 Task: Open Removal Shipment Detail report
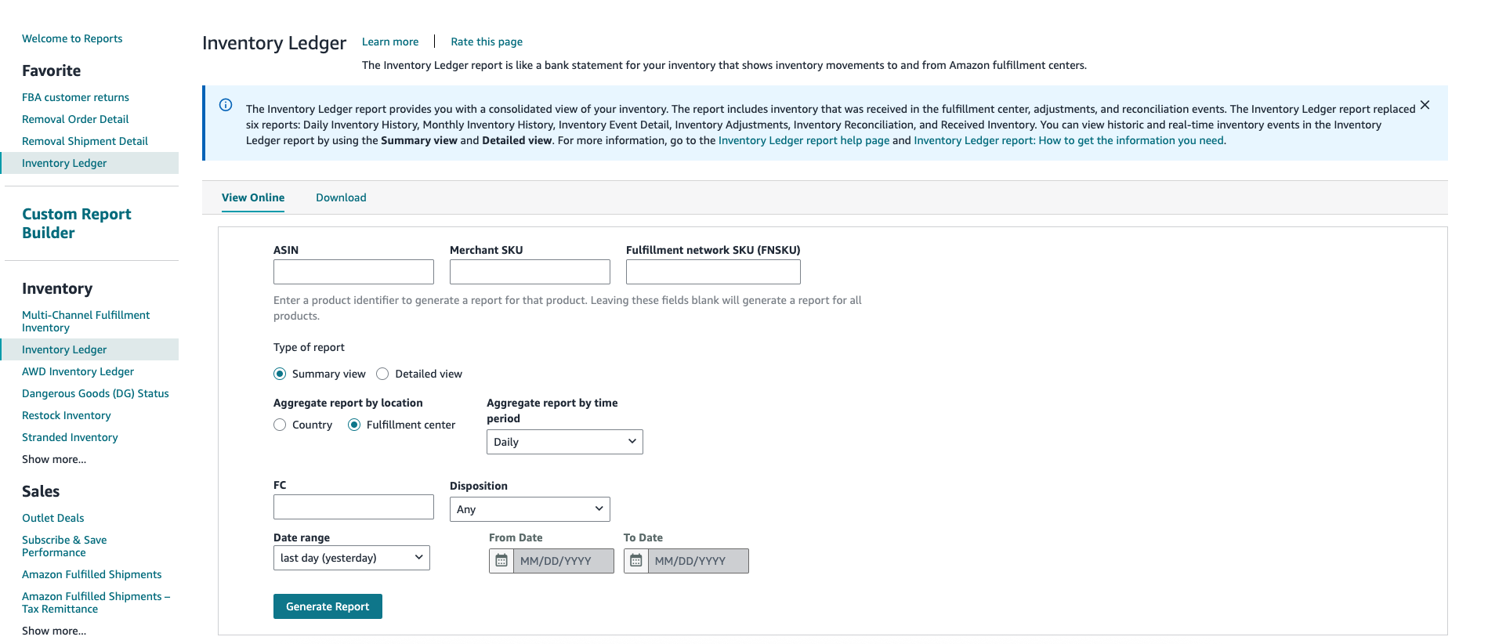(85, 141)
